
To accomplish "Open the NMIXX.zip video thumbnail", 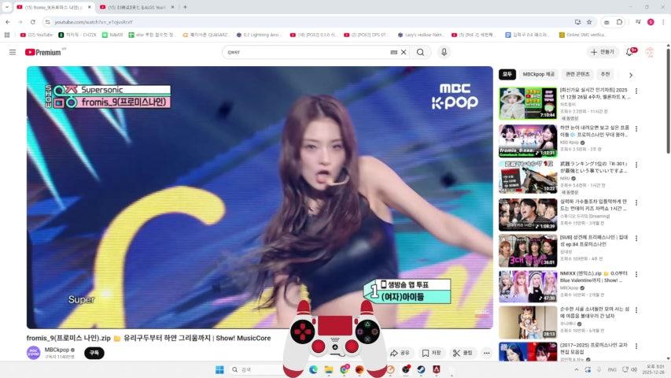I will [x=528, y=287].
